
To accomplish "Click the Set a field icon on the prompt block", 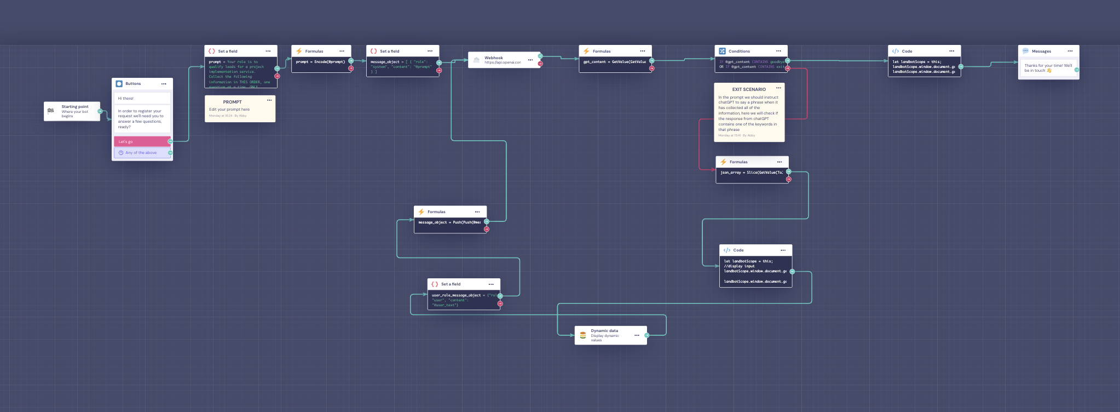I will (x=212, y=51).
